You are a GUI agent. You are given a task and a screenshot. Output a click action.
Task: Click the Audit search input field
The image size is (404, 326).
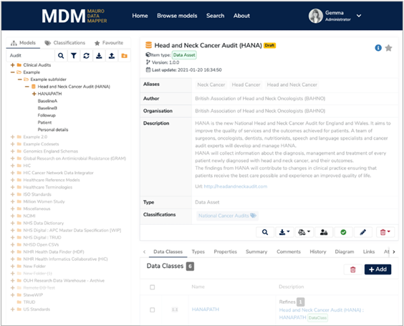pos(31,56)
